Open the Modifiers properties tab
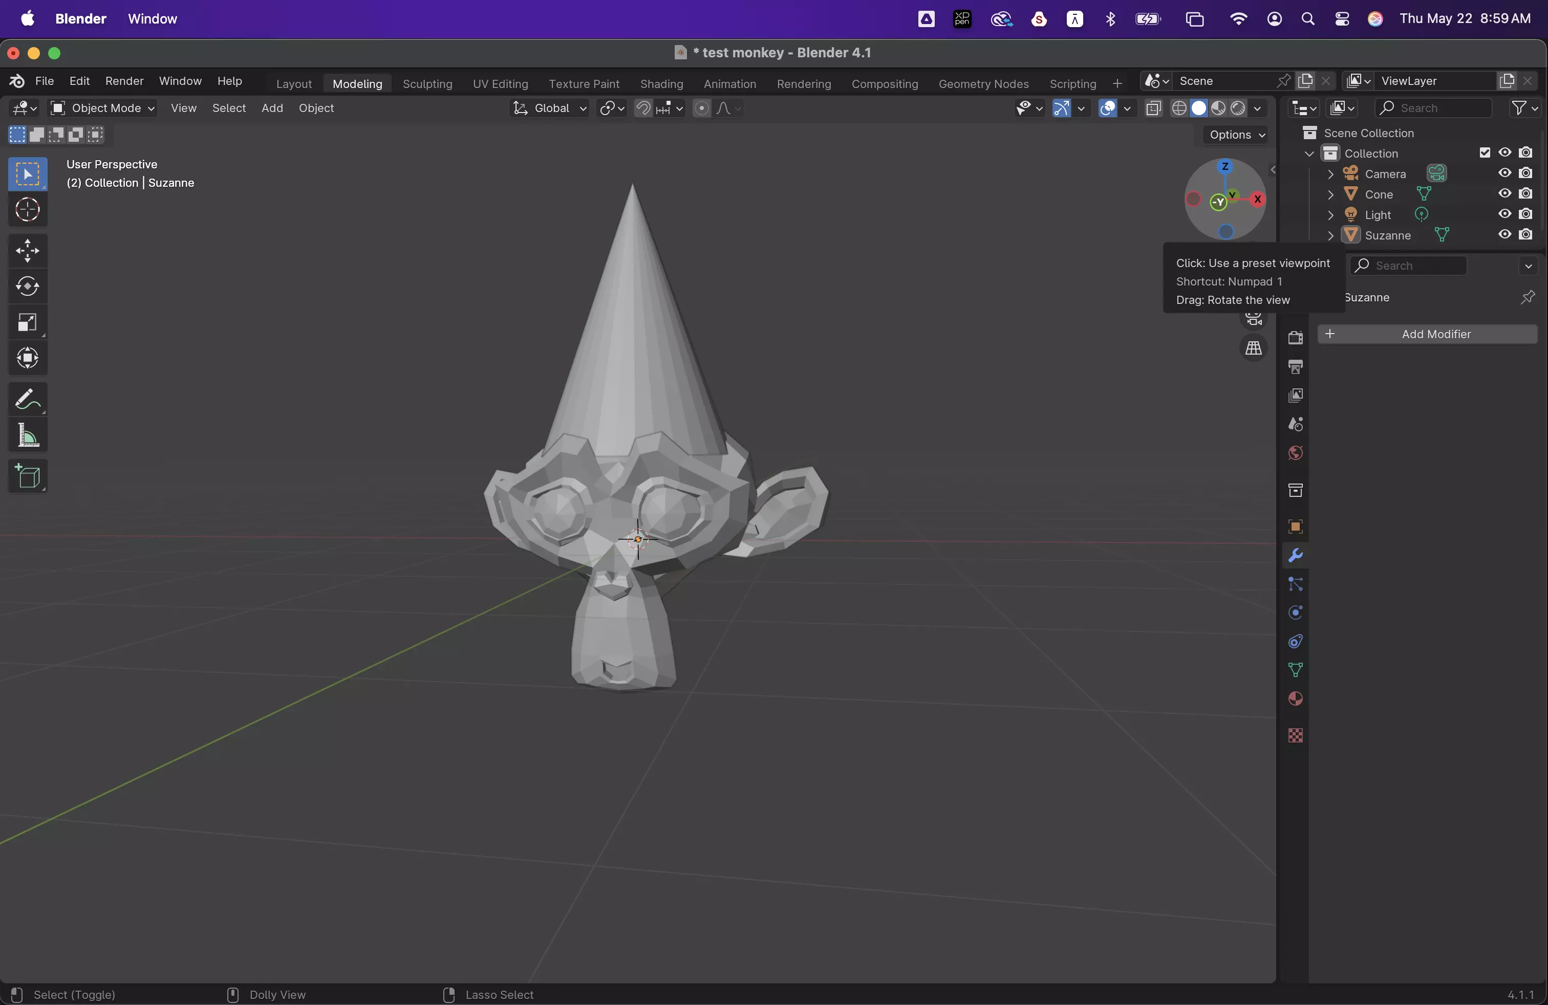This screenshot has width=1548, height=1005. [x=1295, y=555]
